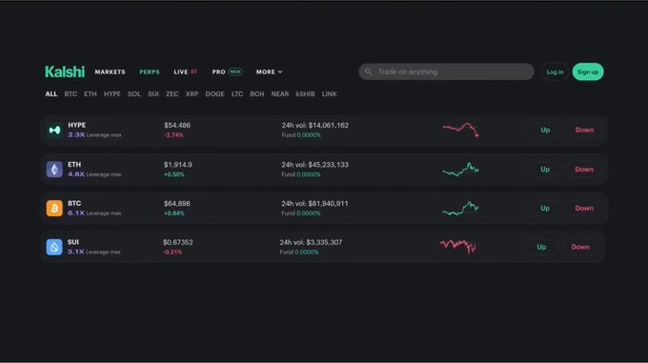
Task: Click the Log in button
Action: [x=555, y=71]
